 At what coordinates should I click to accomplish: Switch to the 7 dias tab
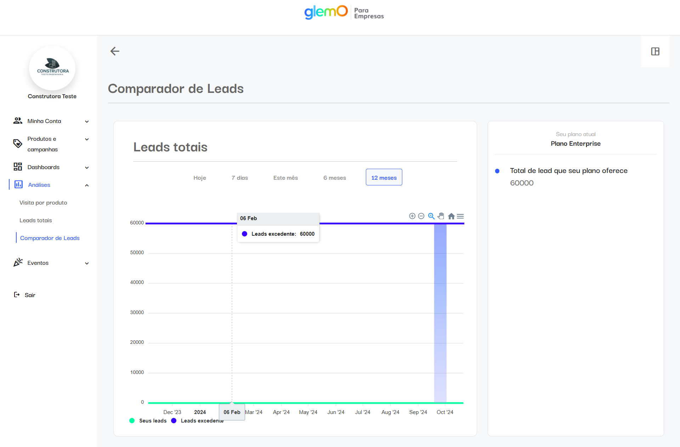(x=240, y=178)
